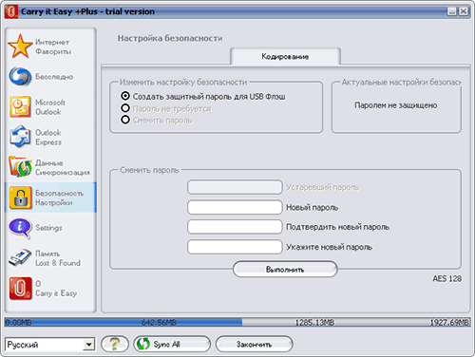
Task: Click the green sync arrows icon
Action: pyautogui.click(x=143, y=344)
